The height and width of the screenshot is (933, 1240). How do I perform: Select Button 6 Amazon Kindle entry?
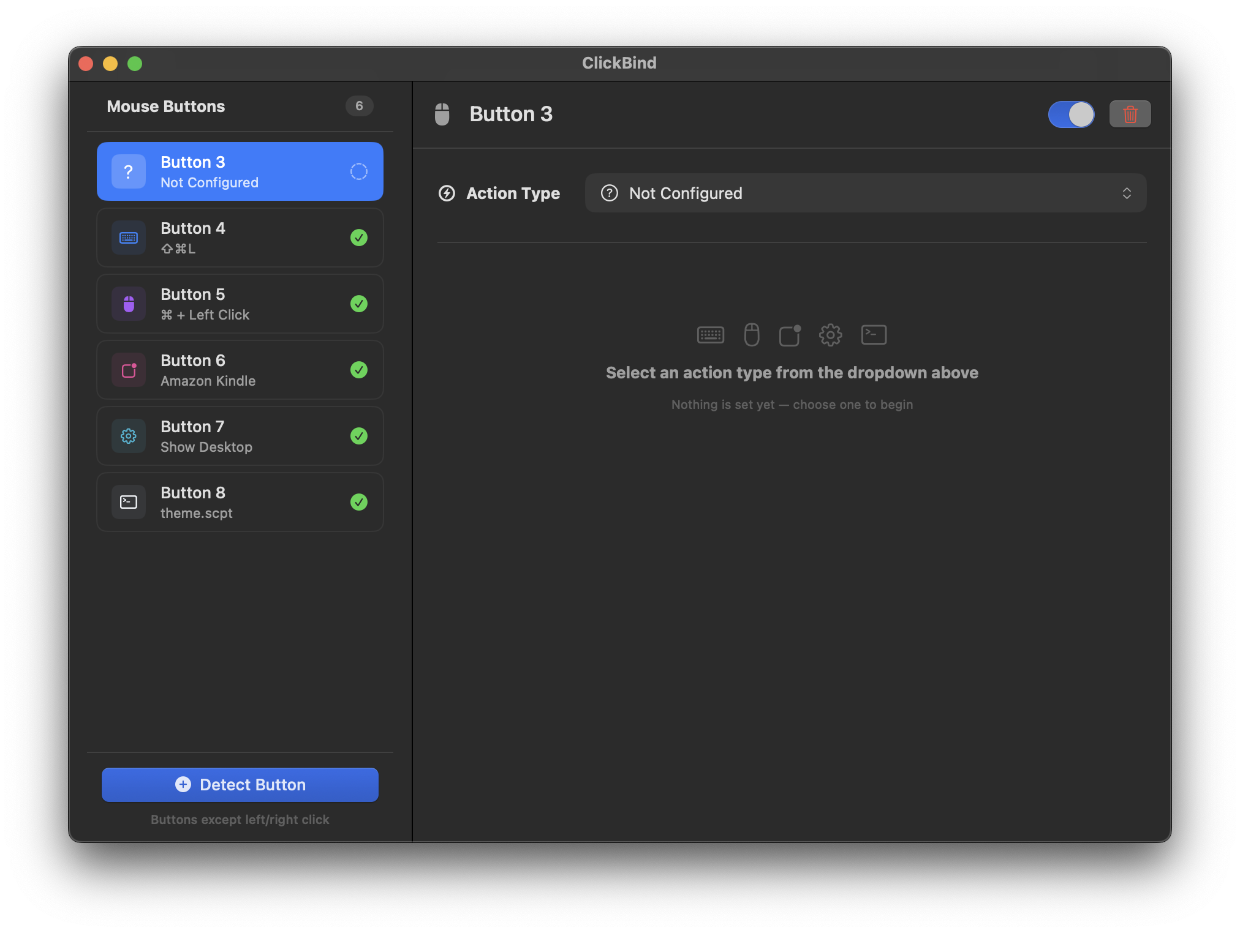(240, 370)
